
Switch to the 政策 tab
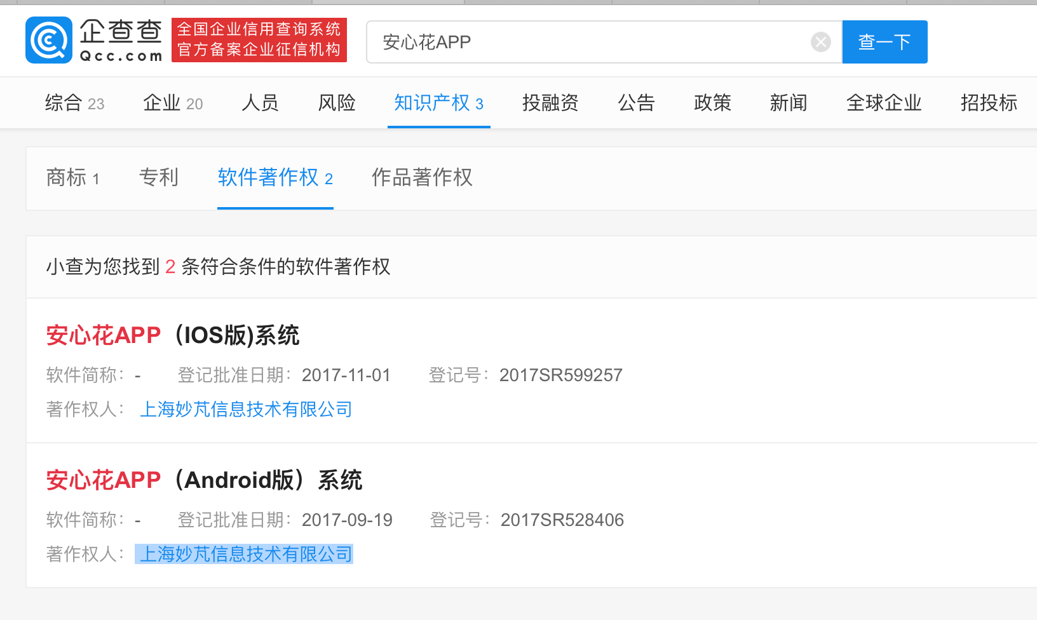point(712,103)
